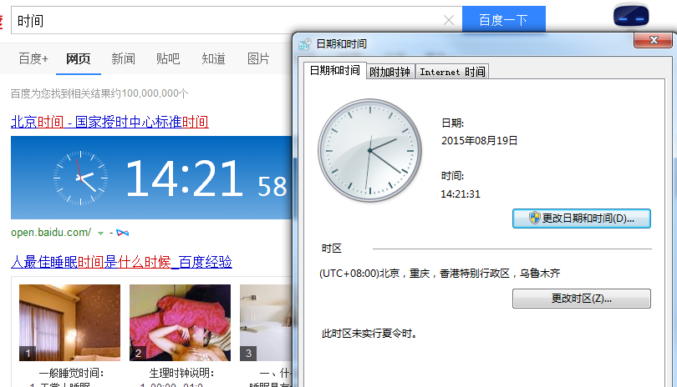Click the date and time title bar icon
Screen dimensions: 677x387
[305, 44]
